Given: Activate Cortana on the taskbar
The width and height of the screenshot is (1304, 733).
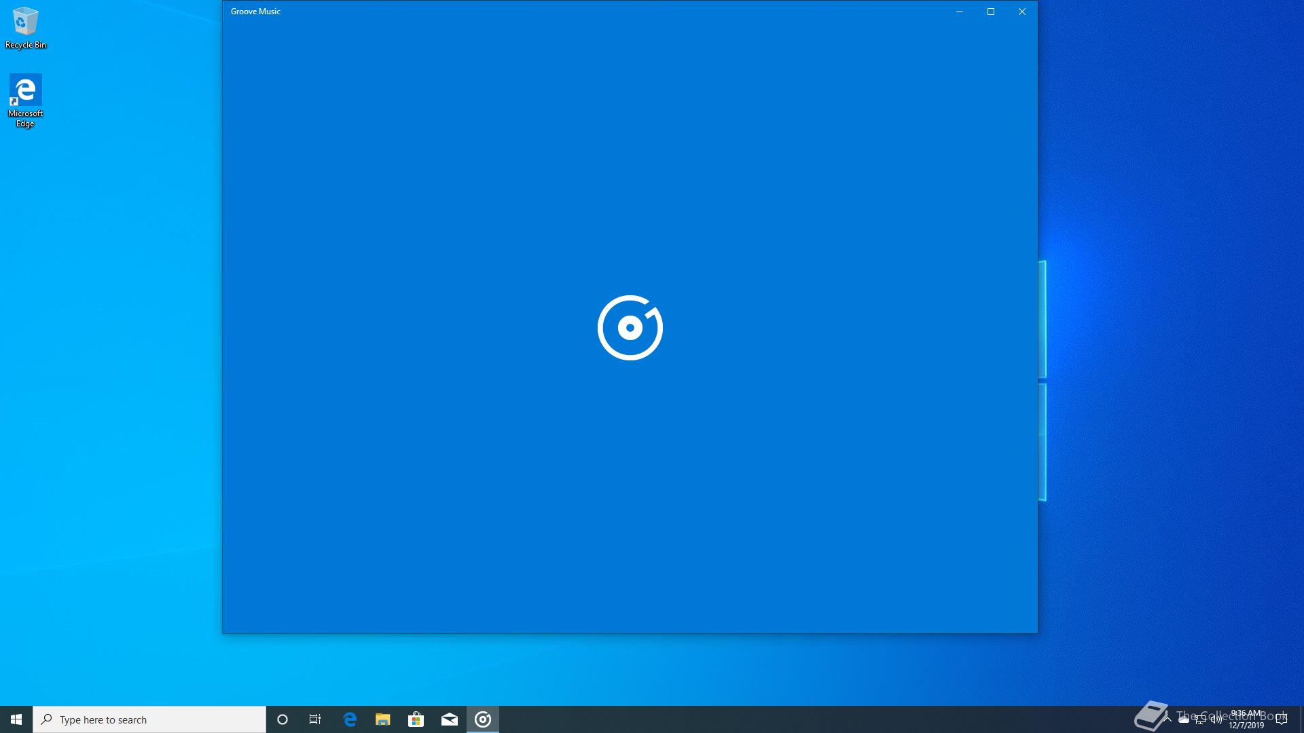Looking at the screenshot, I should 282,719.
